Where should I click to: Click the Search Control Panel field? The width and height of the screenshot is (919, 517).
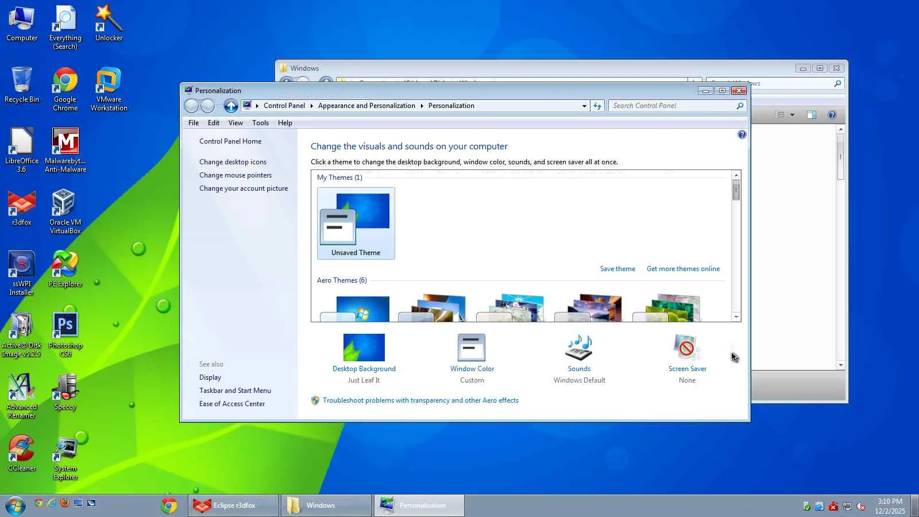672,106
